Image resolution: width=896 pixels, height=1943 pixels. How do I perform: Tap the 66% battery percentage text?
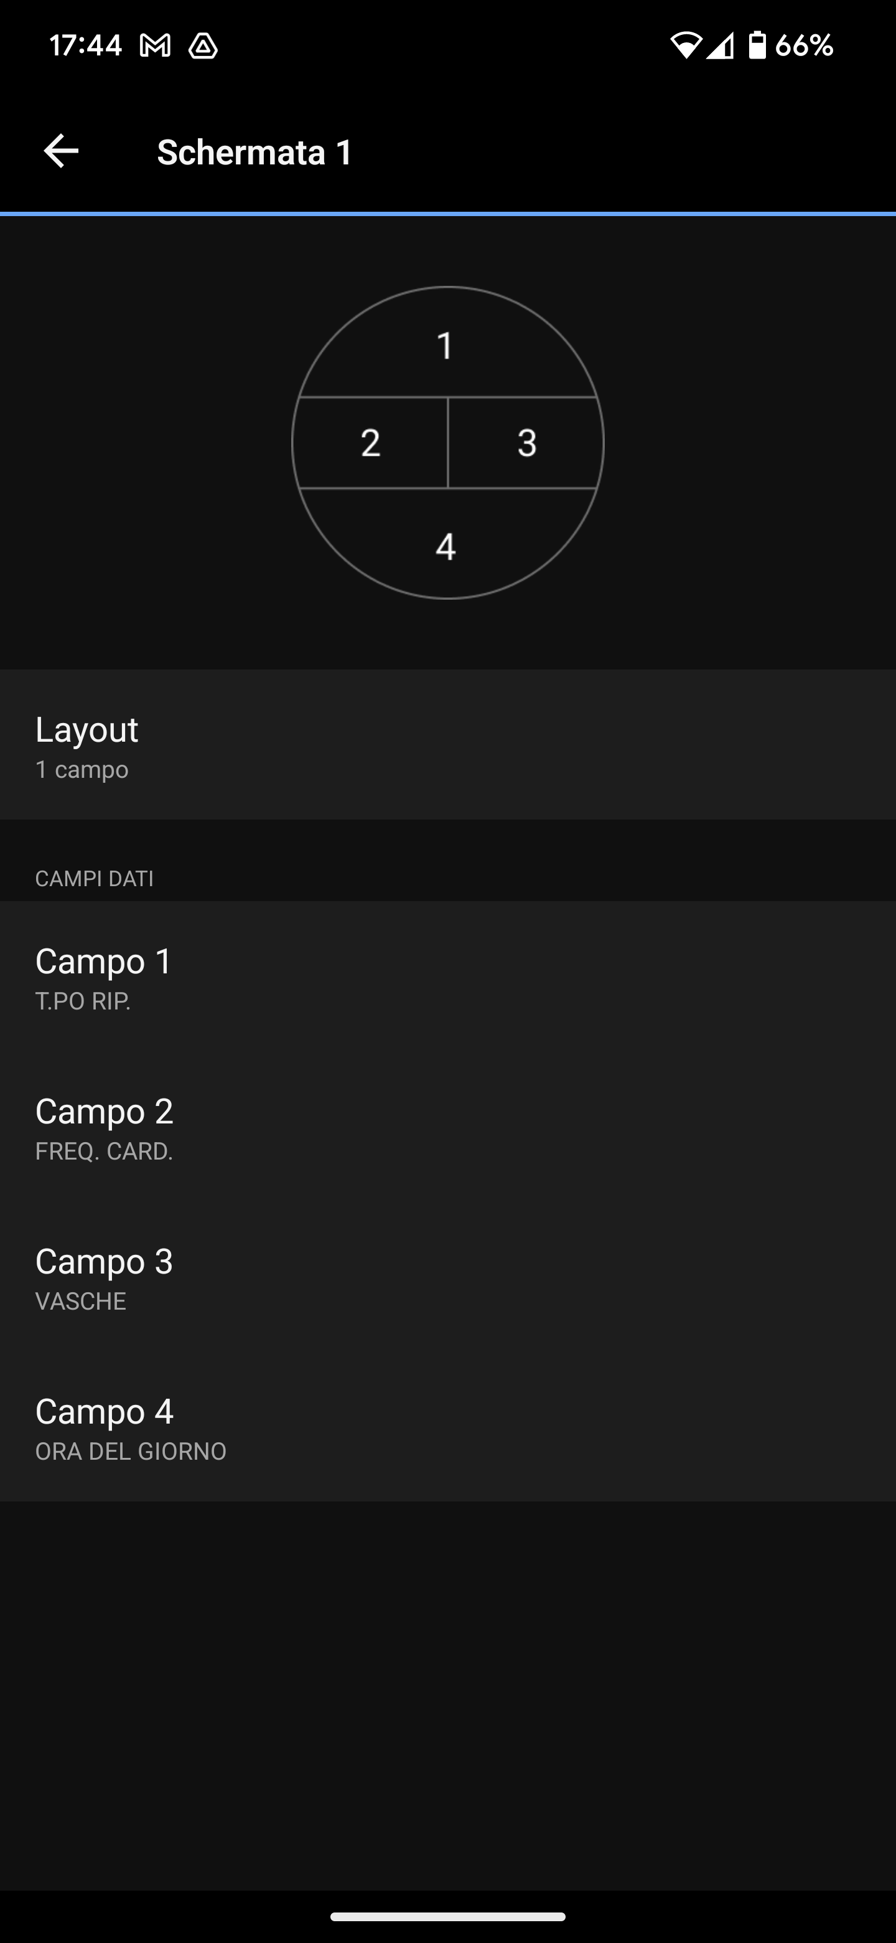click(804, 46)
